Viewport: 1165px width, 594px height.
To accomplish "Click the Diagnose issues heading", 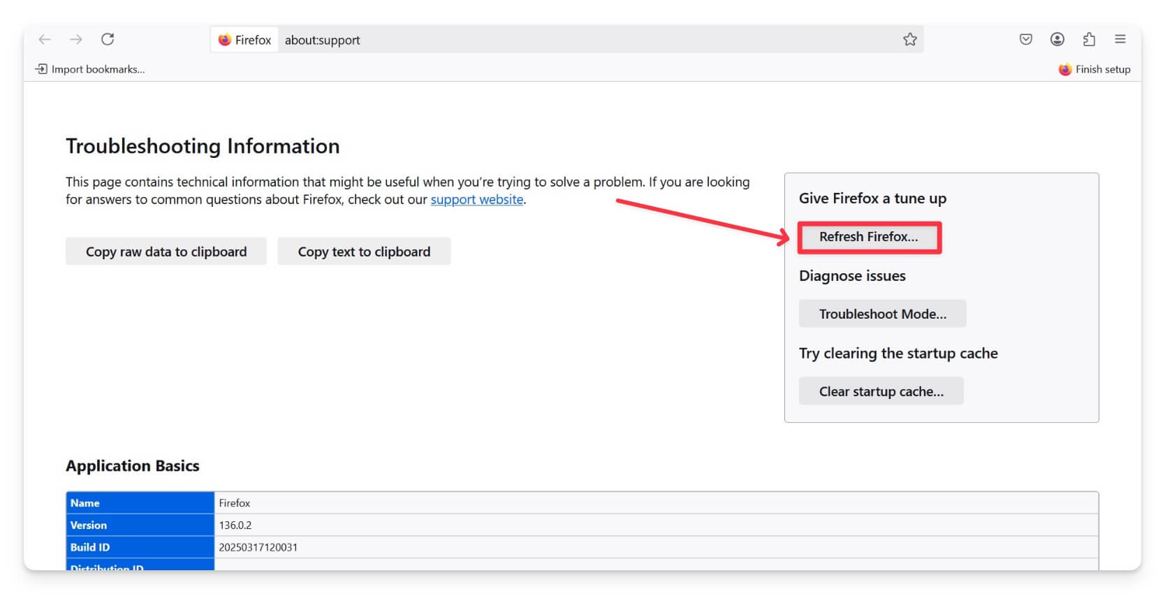I will coord(852,276).
